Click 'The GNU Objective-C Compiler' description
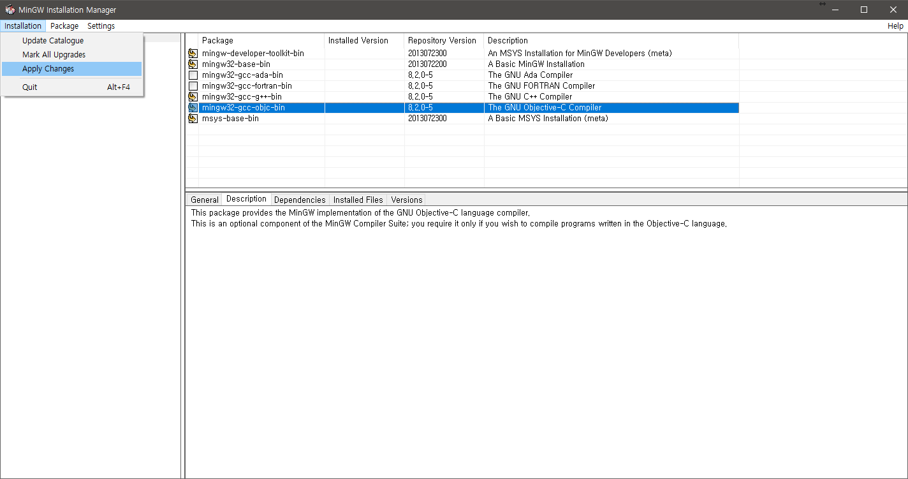 pos(545,108)
